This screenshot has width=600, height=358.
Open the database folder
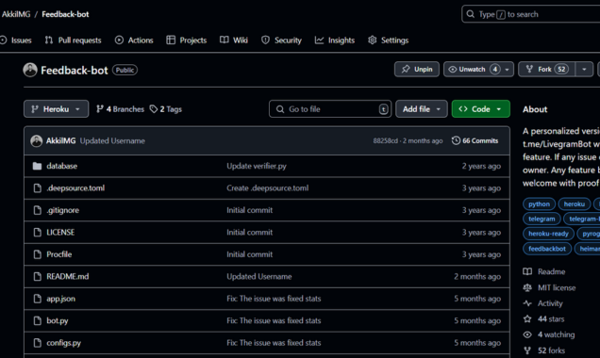point(62,166)
